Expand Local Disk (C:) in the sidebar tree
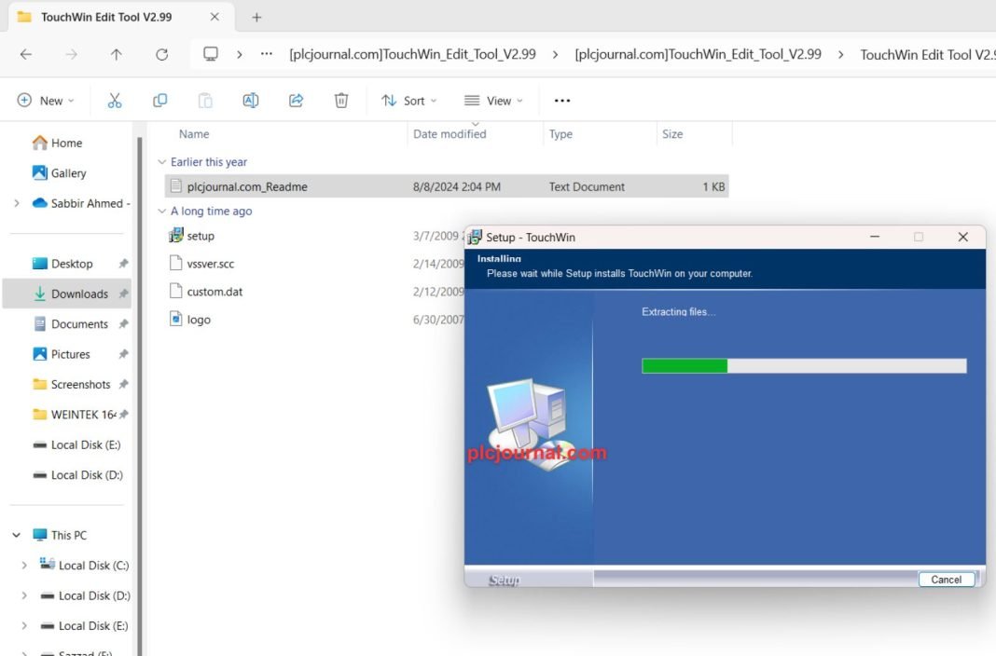Image resolution: width=996 pixels, height=656 pixels. 23,565
